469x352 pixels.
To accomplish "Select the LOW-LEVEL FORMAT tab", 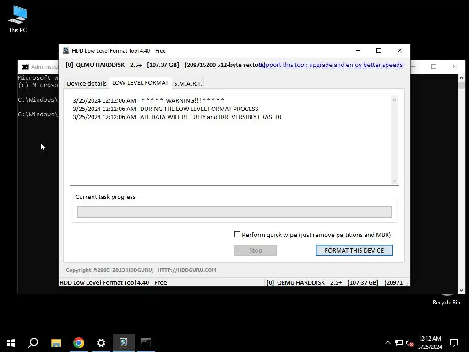I will coord(140,83).
